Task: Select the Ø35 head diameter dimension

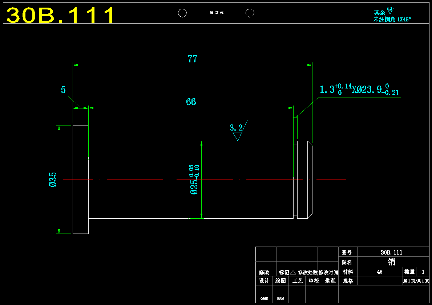Action: pos(53,180)
